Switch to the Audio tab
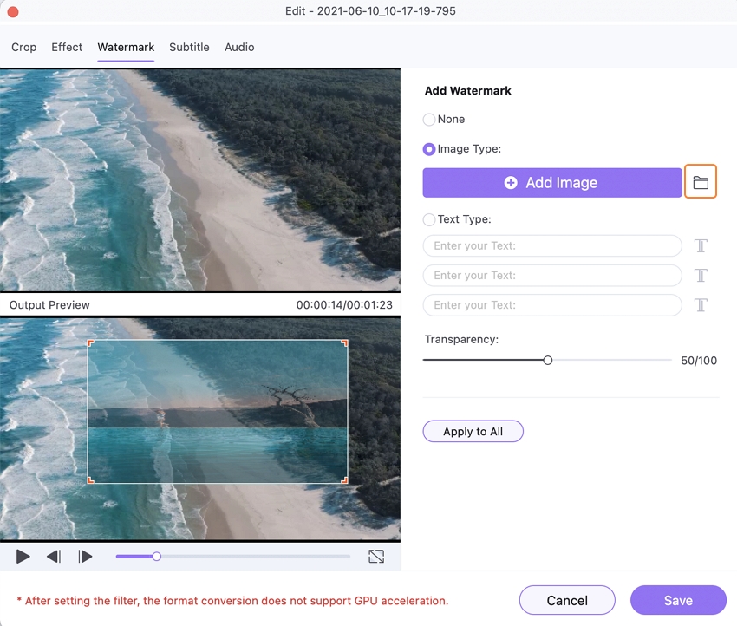The width and height of the screenshot is (737, 626). click(239, 47)
